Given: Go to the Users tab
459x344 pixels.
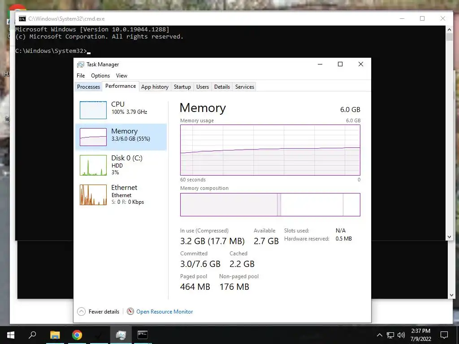Looking at the screenshot, I should click(x=203, y=87).
